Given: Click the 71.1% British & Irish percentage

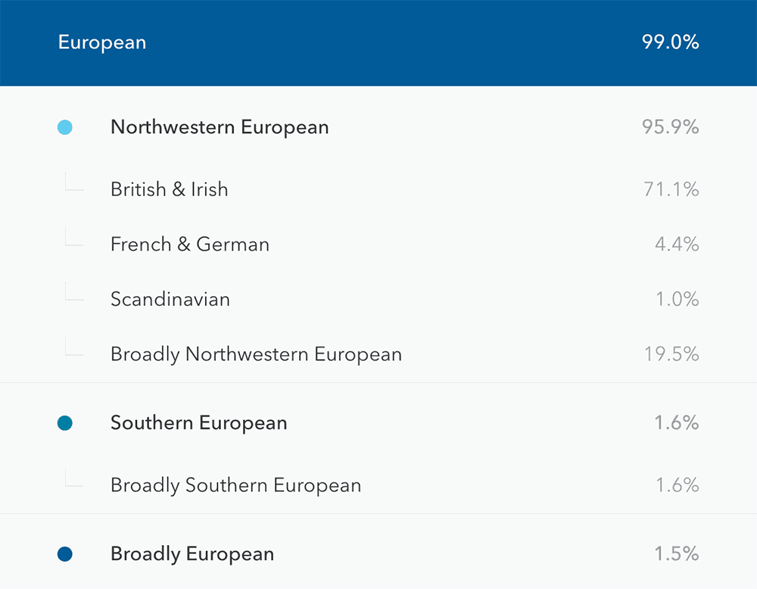Looking at the screenshot, I should (x=671, y=189).
